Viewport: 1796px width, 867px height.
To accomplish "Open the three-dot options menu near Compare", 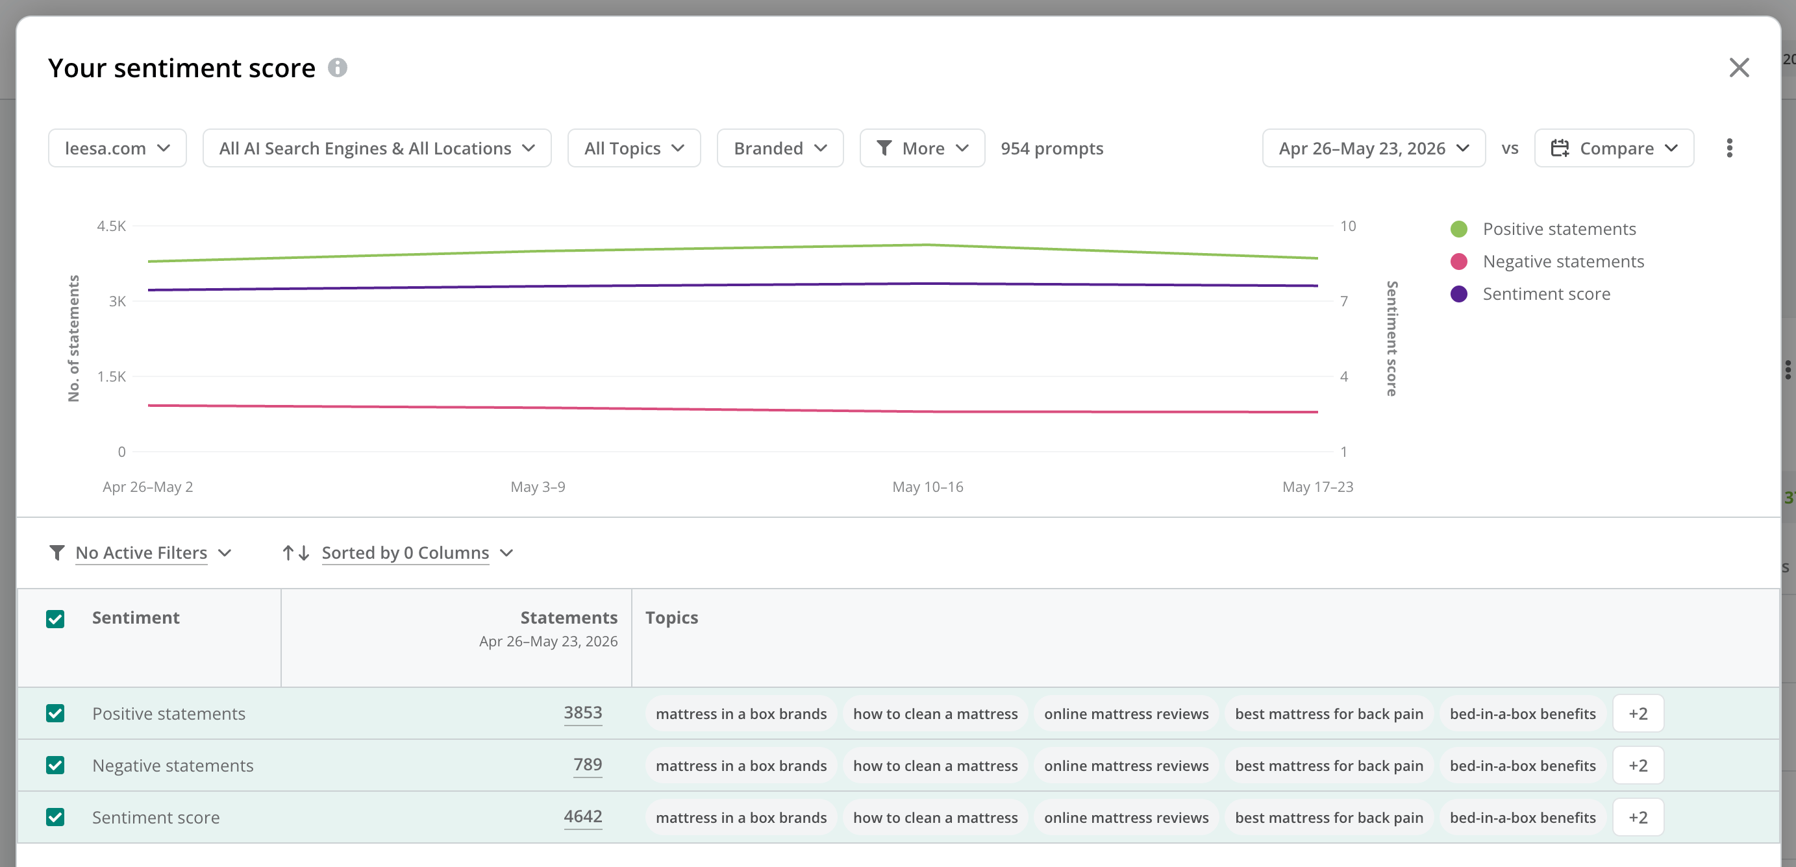I will [x=1729, y=148].
